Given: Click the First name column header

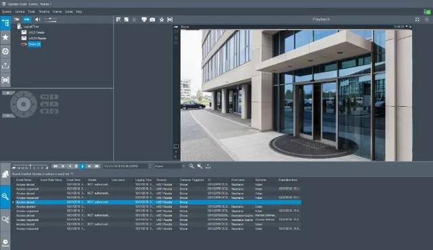Looking at the screenshot, I should [x=238, y=180].
